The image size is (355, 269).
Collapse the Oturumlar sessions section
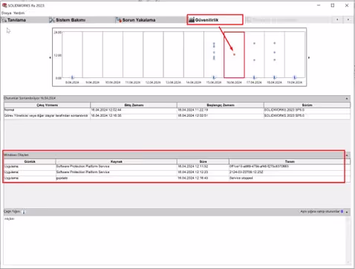[x=347, y=99]
